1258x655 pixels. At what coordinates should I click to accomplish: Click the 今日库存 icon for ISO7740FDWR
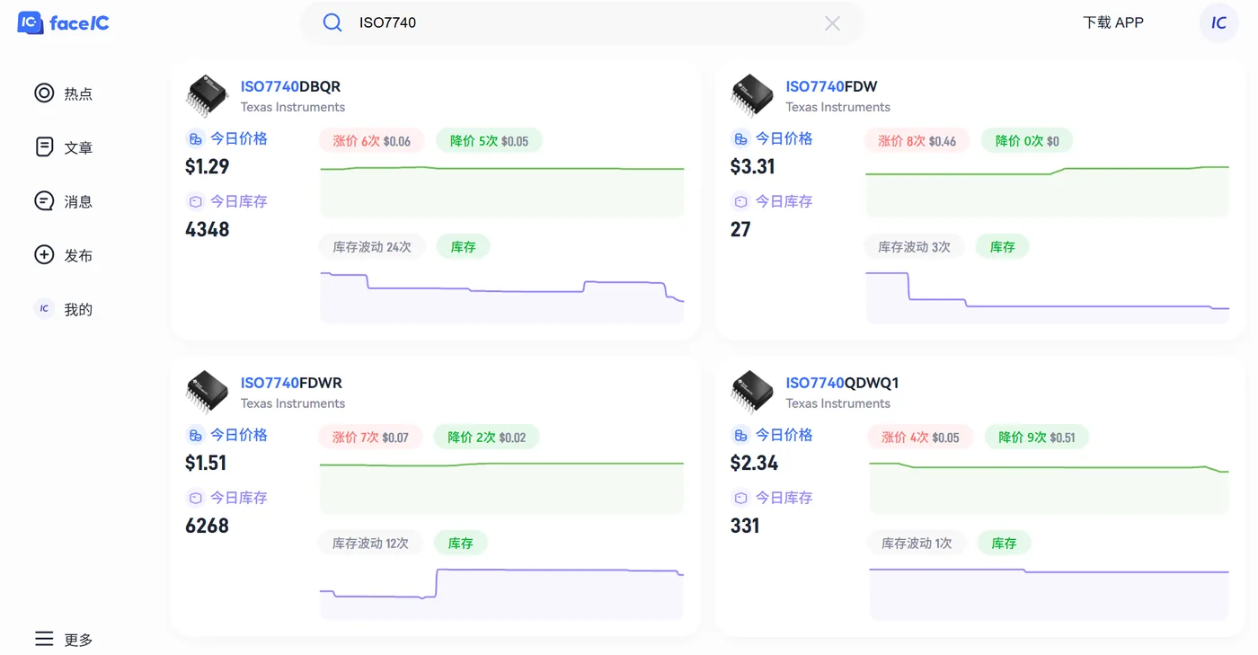coord(195,498)
